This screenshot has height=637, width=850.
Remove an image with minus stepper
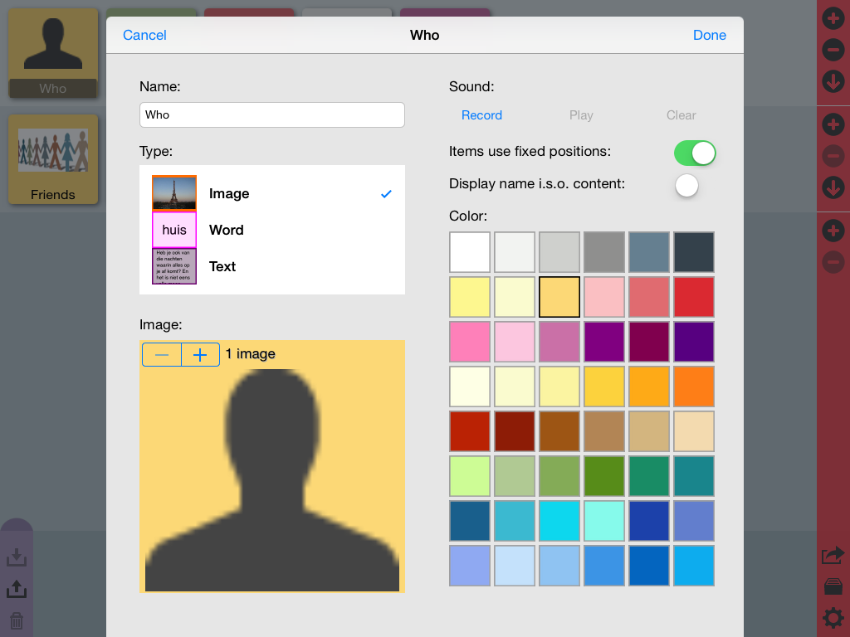(x=162, y=355)
